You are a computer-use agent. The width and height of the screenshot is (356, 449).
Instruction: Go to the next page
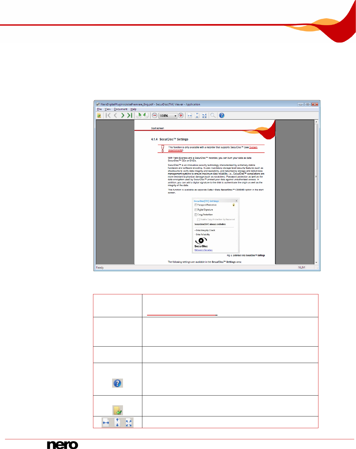coord(123,116)
